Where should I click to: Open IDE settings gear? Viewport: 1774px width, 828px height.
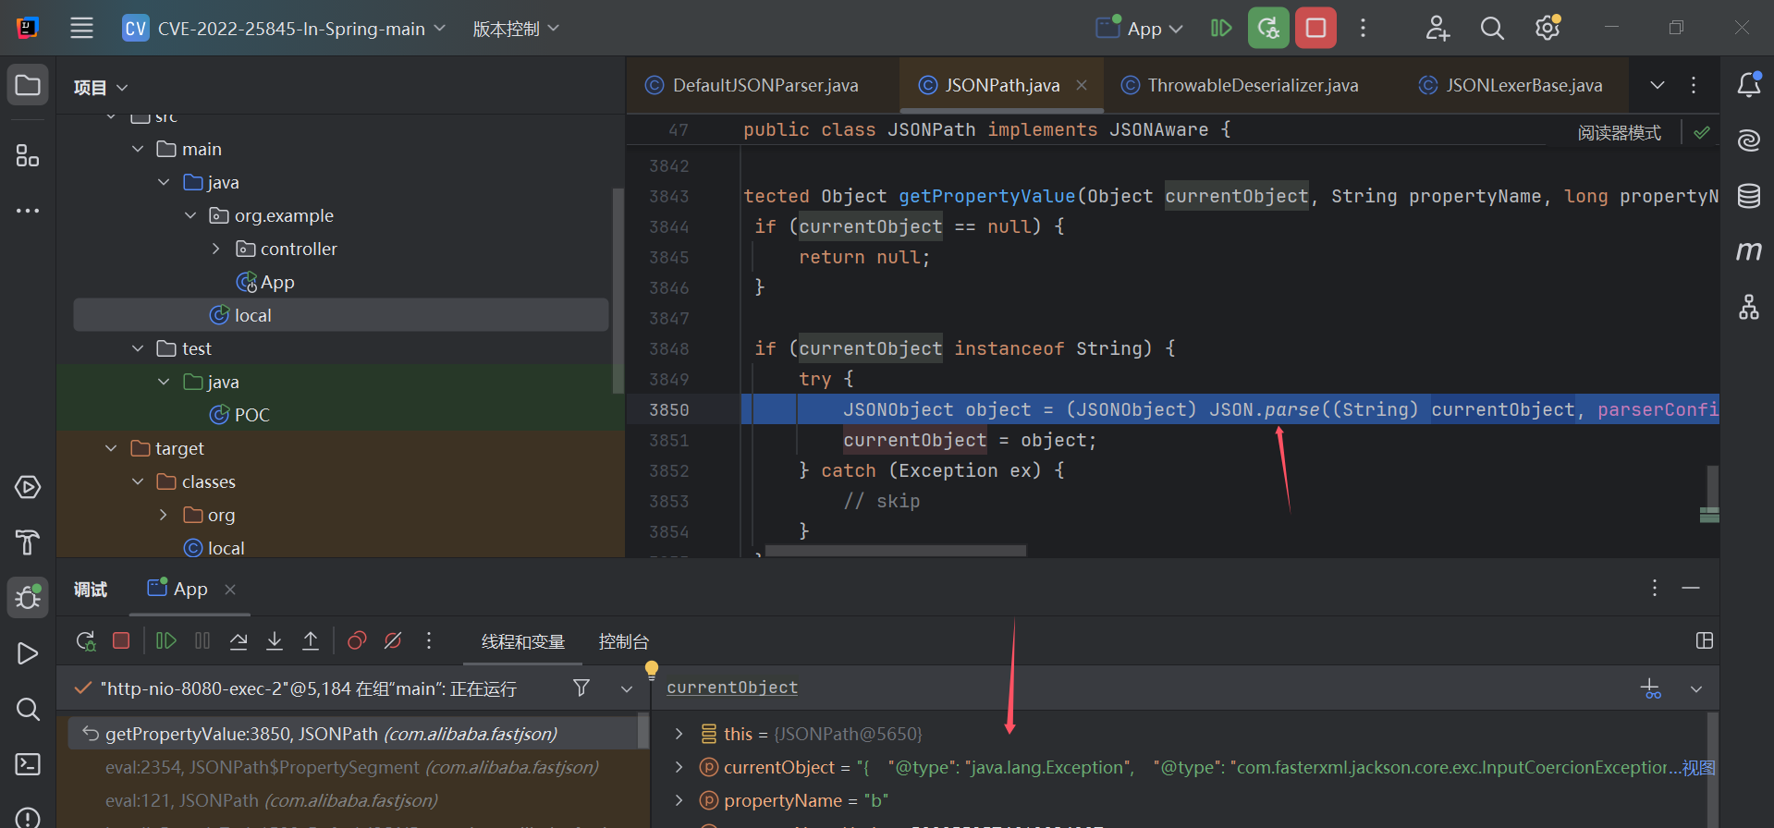(x=1548, y=29)
